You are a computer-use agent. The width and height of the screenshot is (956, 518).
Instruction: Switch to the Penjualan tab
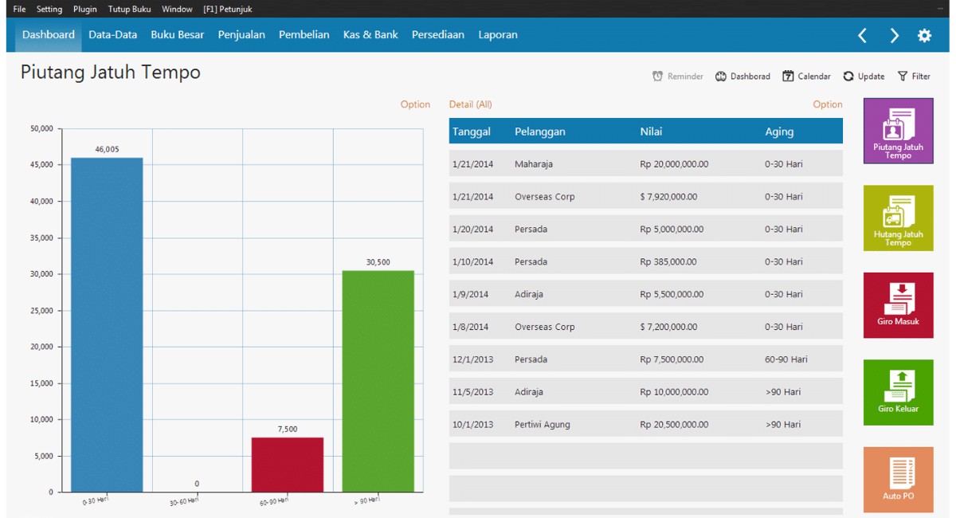click(241, 35)
